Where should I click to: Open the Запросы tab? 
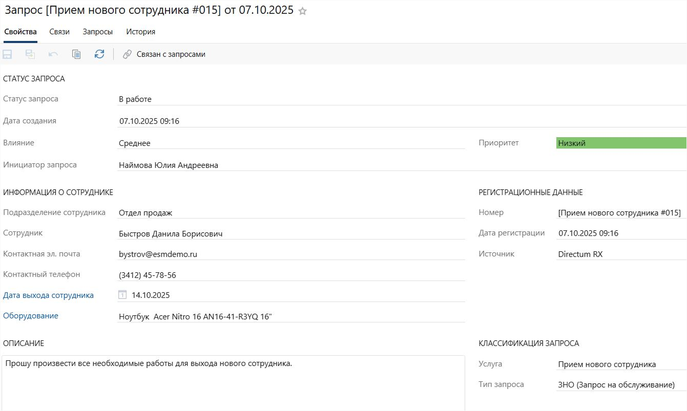(98, 32)
